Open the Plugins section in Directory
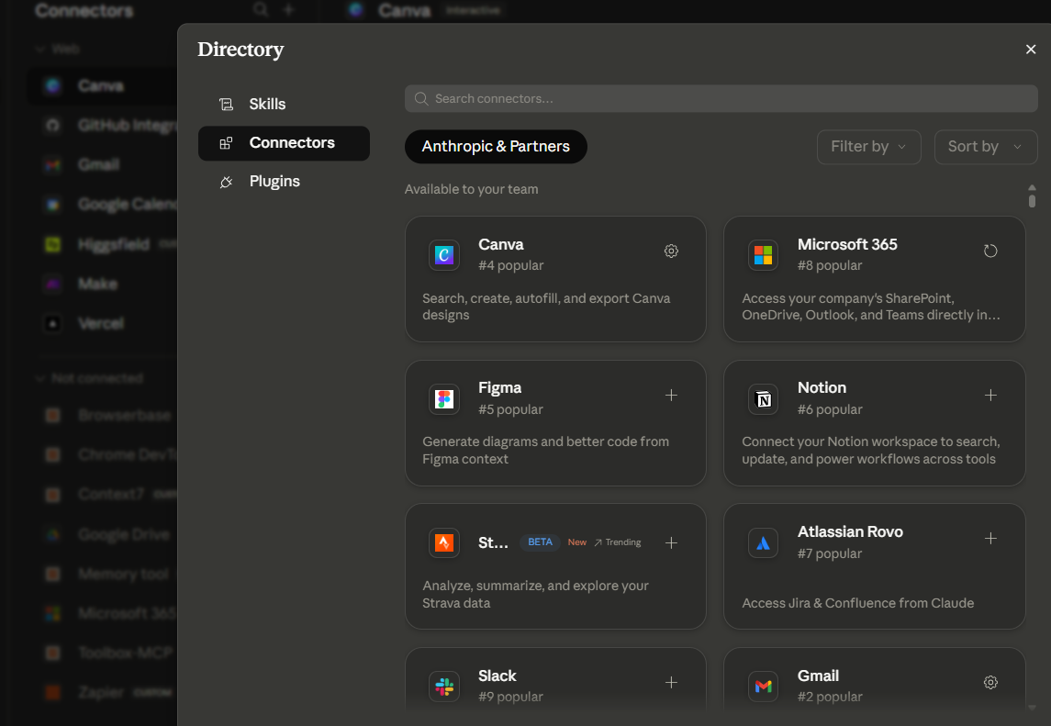Image resolution: width=1051 pixels, height=726 pixels. [x=284, y=181]
